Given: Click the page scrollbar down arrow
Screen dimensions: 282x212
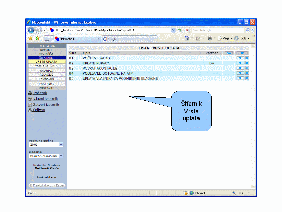Looking at the screenshot, I should [253, 187].
